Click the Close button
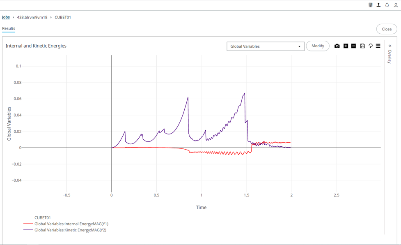Screen dimensions: 401x245 [x=387, y=29]
